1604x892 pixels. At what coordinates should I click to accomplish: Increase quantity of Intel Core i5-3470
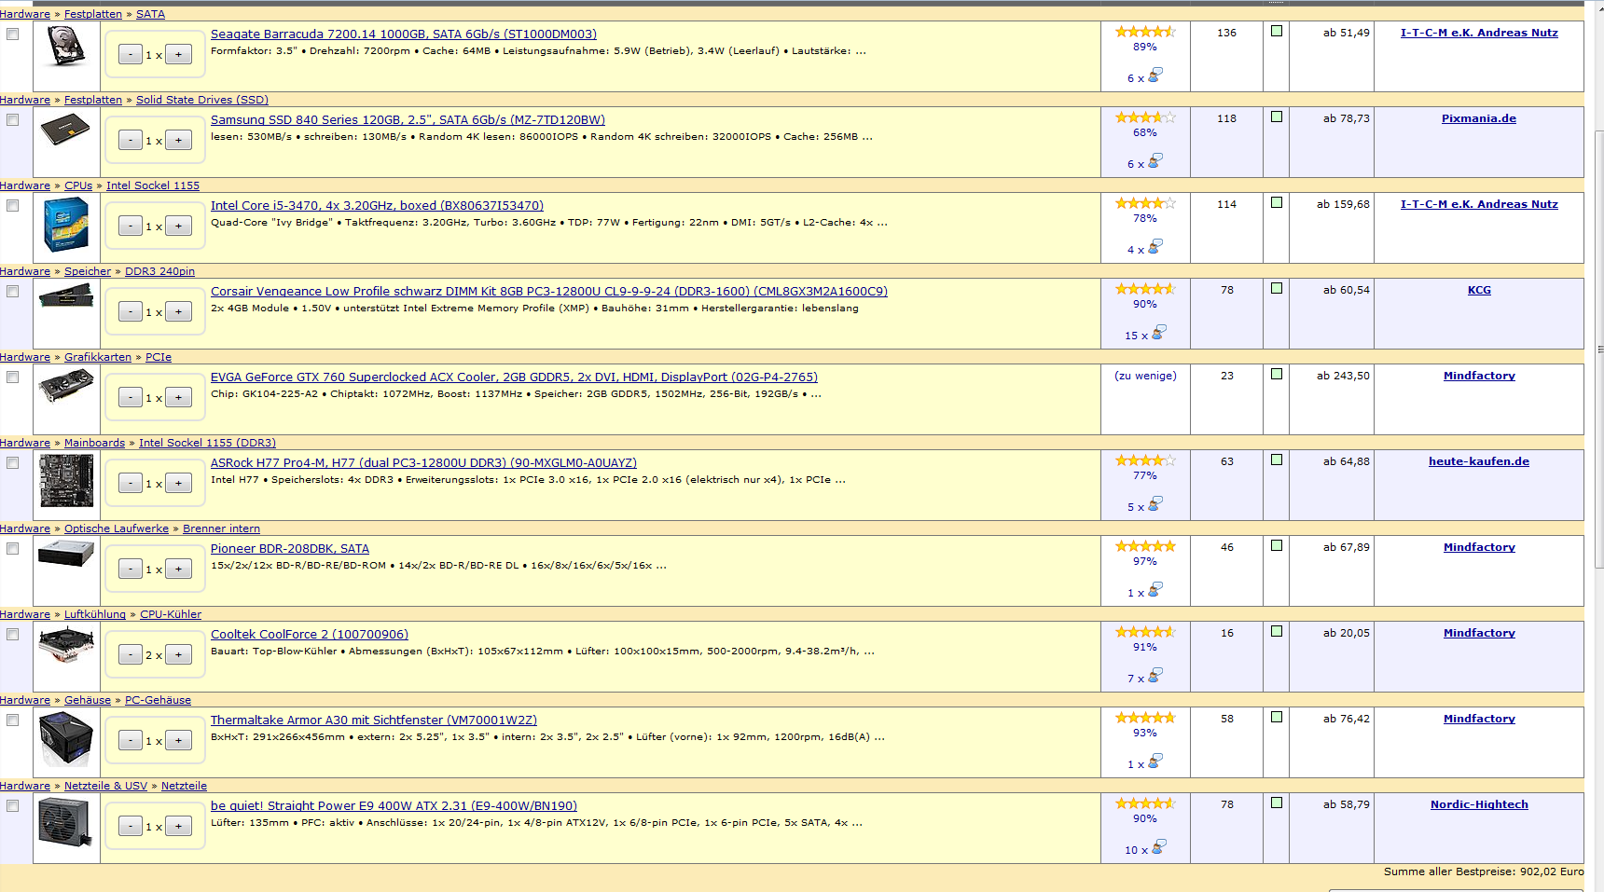pyautogui.click(x=178, y=226)
